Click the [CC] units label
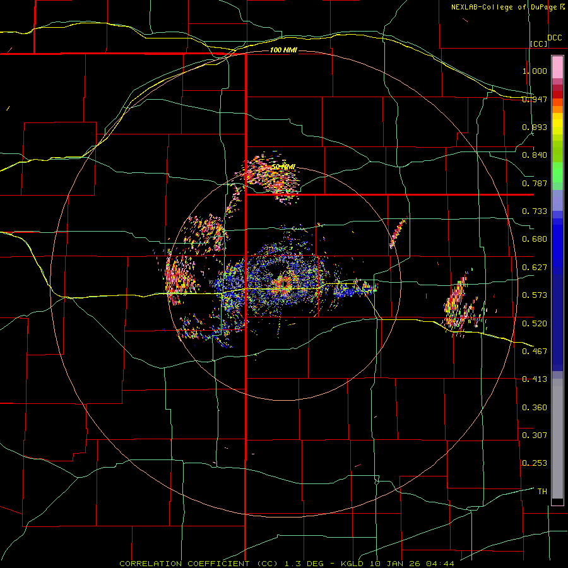 tap(539, 44)
